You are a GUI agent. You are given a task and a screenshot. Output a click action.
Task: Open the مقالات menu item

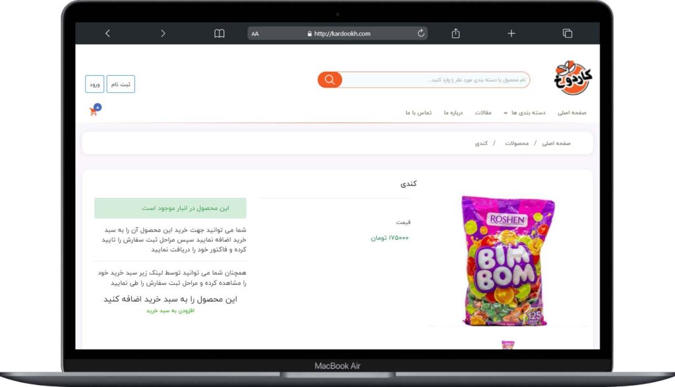pos(483,113)
